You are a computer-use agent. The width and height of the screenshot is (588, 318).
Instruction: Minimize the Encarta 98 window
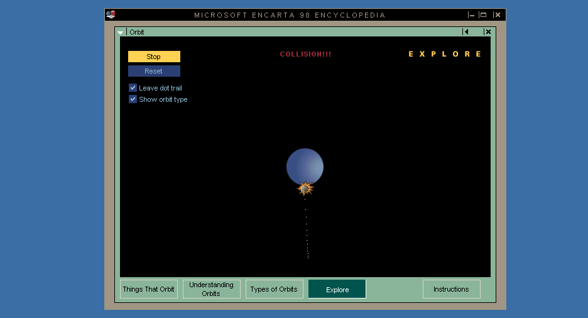coord(471,15)
